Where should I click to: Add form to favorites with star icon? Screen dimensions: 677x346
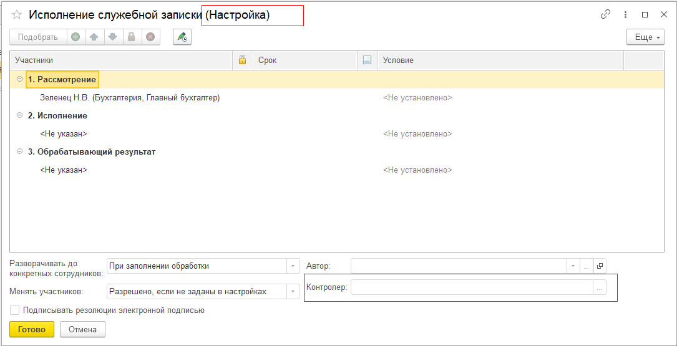(x=17, y=15)
